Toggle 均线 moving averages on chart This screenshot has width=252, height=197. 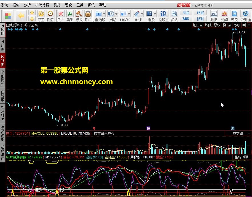[x=208, y=25]
